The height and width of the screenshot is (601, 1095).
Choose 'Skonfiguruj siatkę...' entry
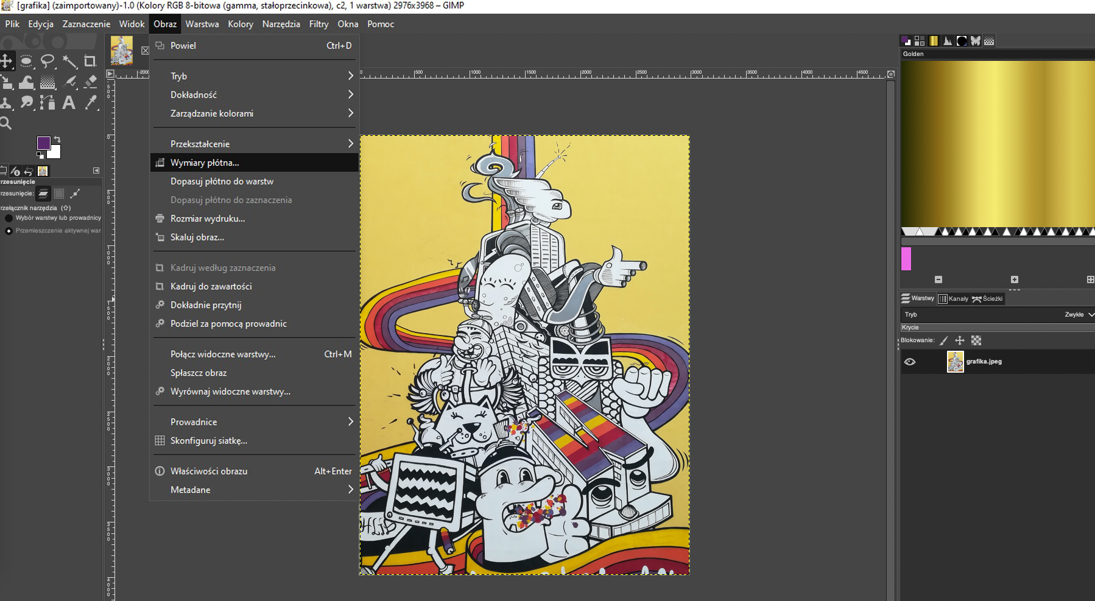pyautogui.click(x=255, y=441)
